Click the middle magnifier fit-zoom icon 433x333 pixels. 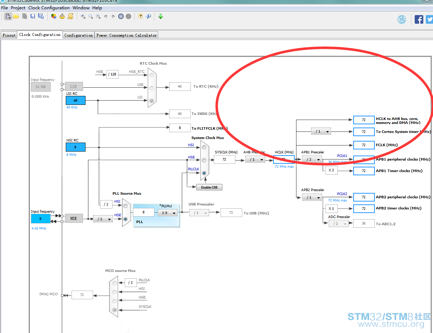(91, 17)
